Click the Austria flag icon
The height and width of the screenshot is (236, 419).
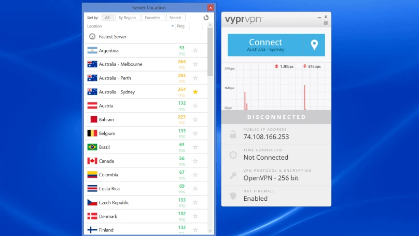click(92, 106)
